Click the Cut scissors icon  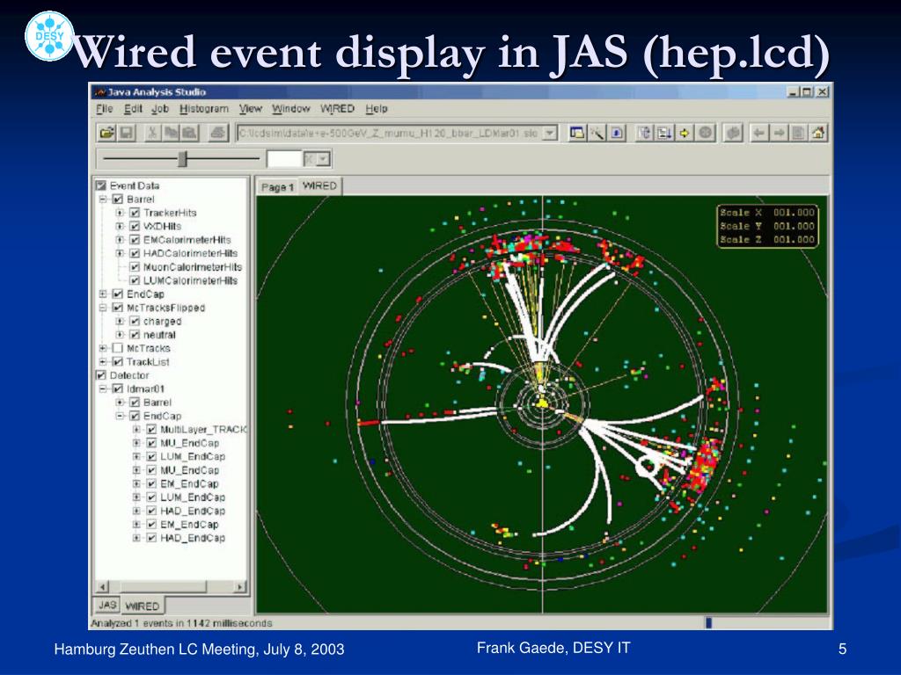pos(152,134)
